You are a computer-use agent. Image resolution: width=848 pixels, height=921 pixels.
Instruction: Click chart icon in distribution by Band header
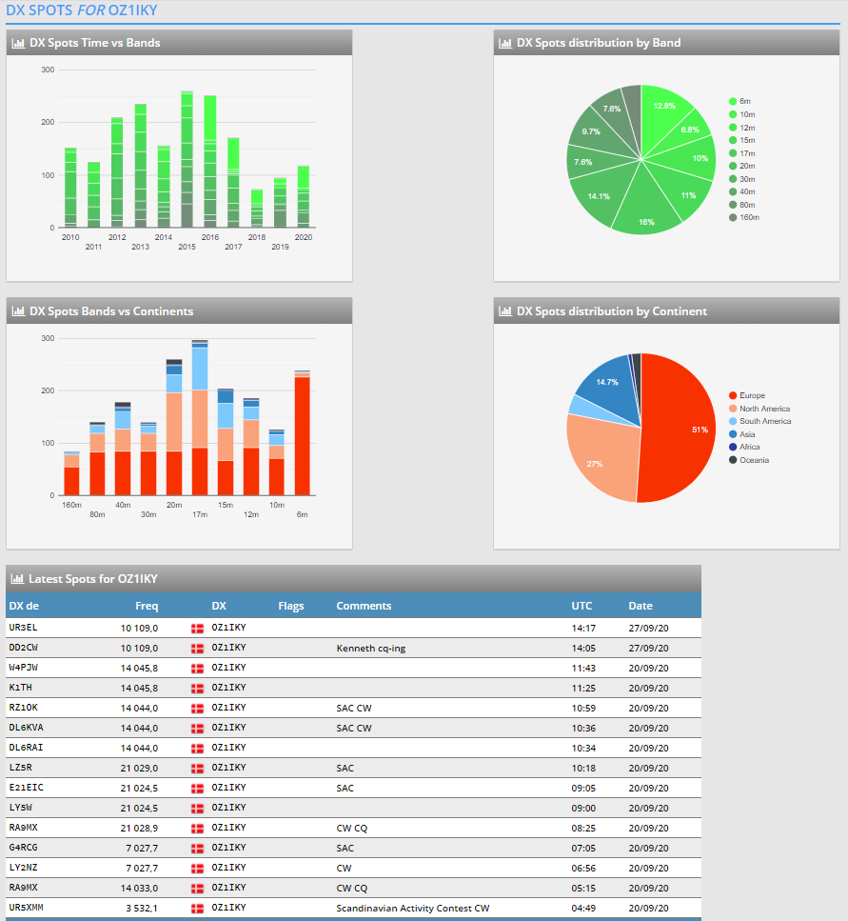[x=505, y=43]
